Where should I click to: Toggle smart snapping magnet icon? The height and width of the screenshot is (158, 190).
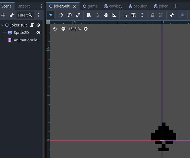(125, 15)
